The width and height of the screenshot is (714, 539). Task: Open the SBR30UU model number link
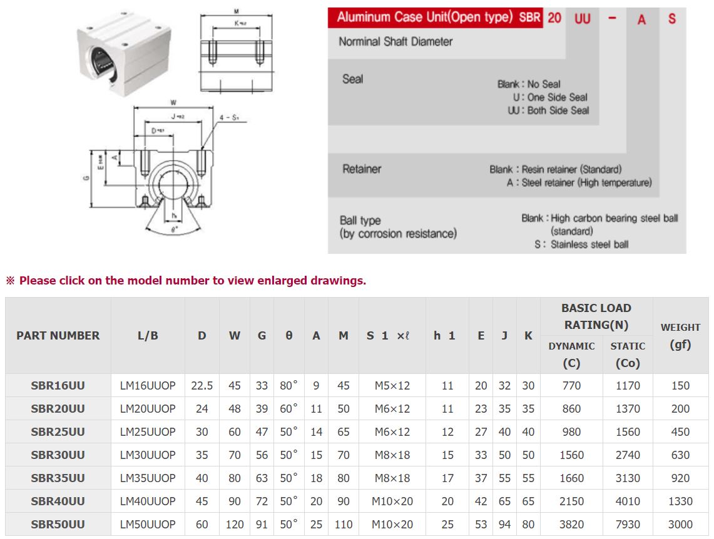click(x=58, y=455)
